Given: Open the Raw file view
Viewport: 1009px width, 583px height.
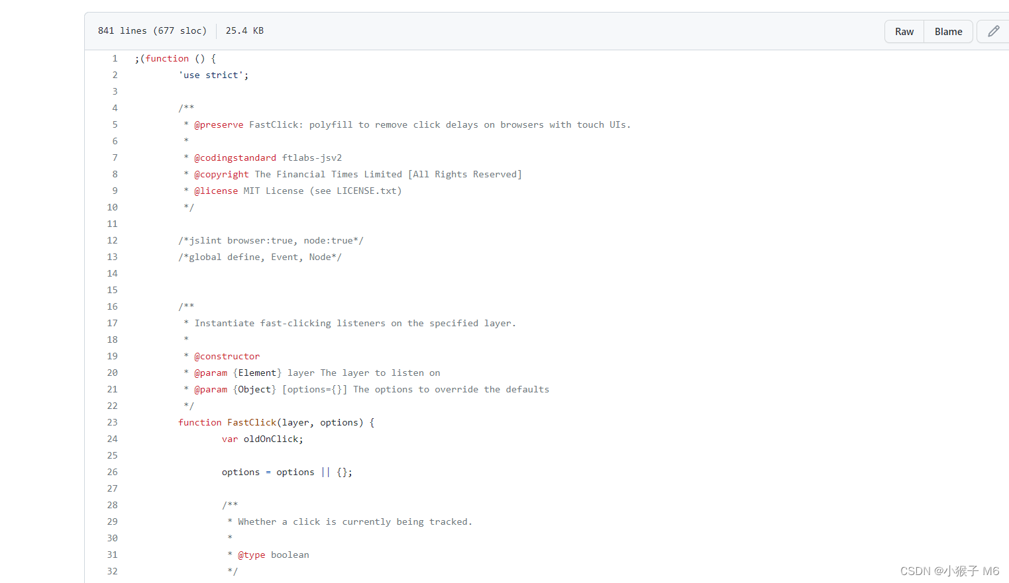Looking at the screenshot, I should tap(904, 32).
